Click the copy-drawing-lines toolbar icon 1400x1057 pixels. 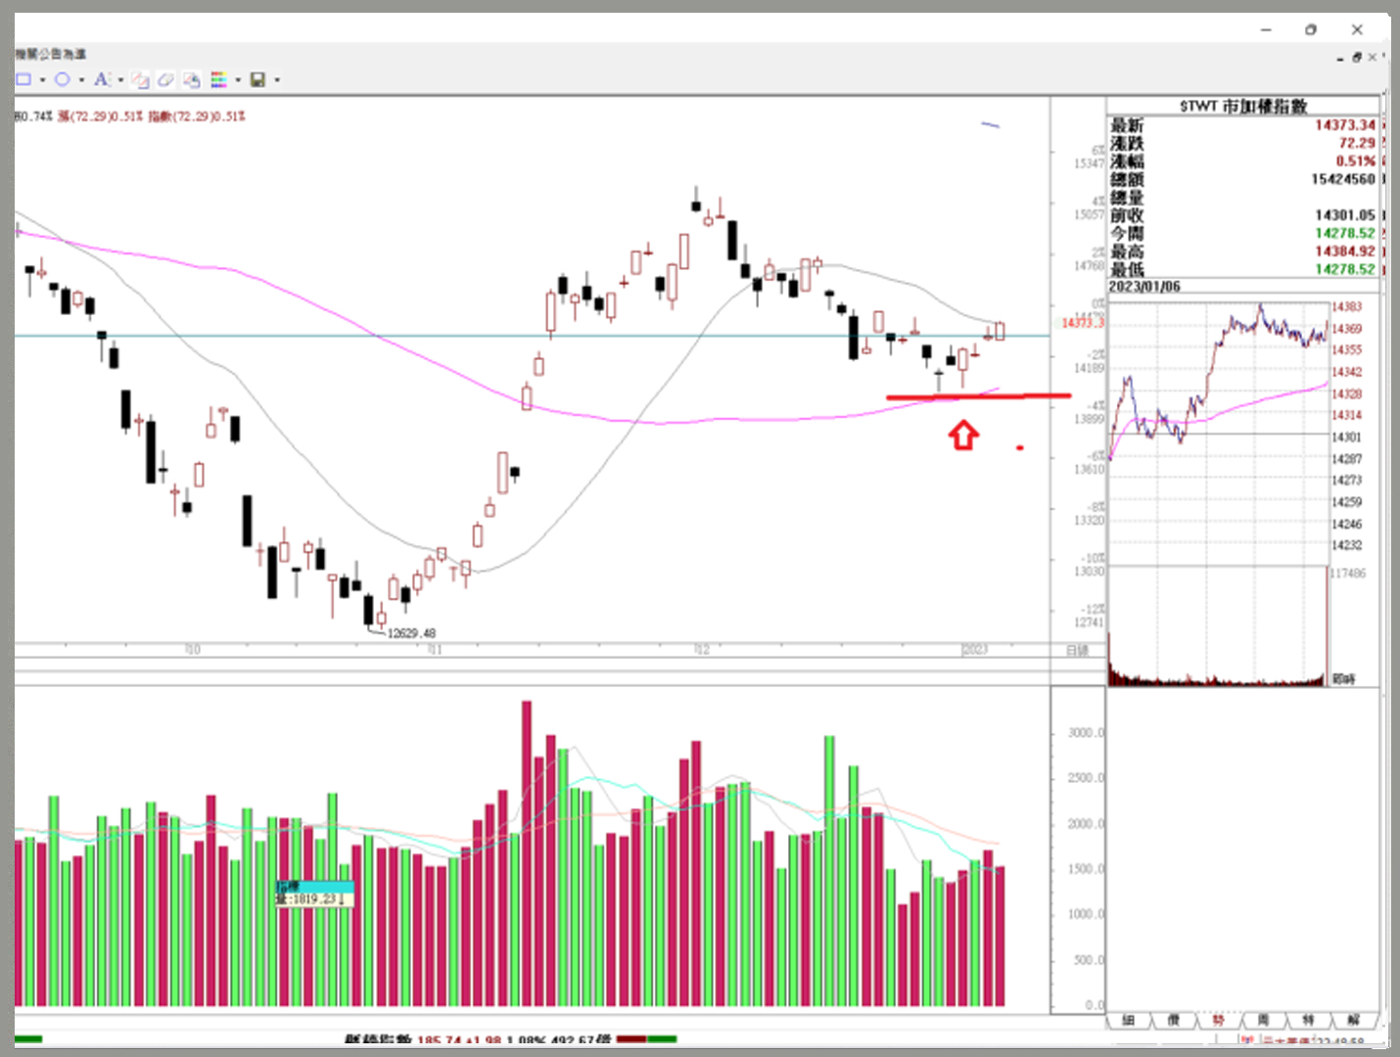click(x=141, y=80)
